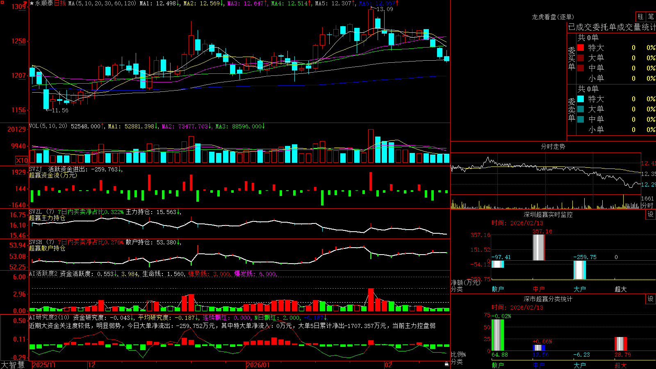
Task: Click the 分时走势 panel title
Action: pos(553,146)
